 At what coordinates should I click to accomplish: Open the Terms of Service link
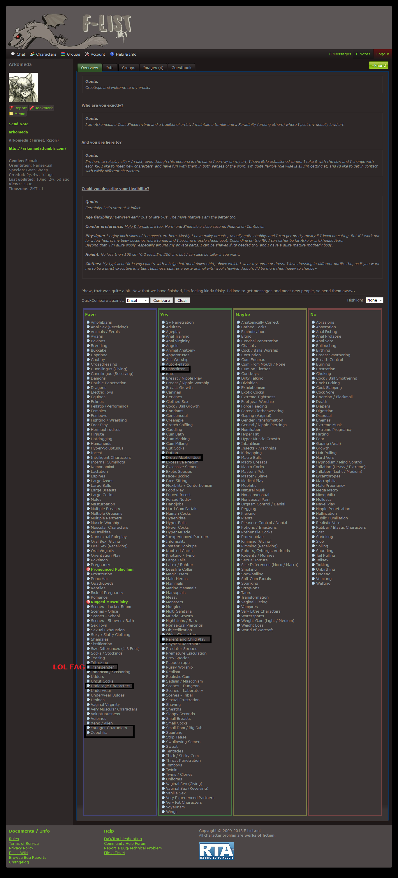click(x=24, y=843)
